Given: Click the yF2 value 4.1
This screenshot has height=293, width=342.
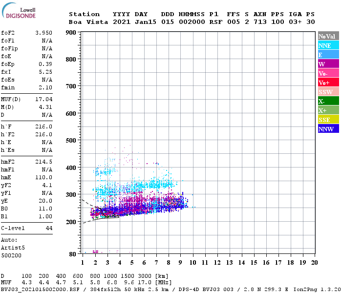Looking at the screenshot, I should pyautogui.click(x=47, y=185).
